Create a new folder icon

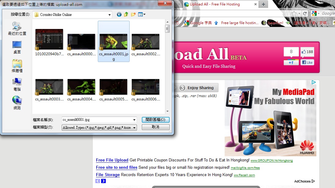pos(133,14)
